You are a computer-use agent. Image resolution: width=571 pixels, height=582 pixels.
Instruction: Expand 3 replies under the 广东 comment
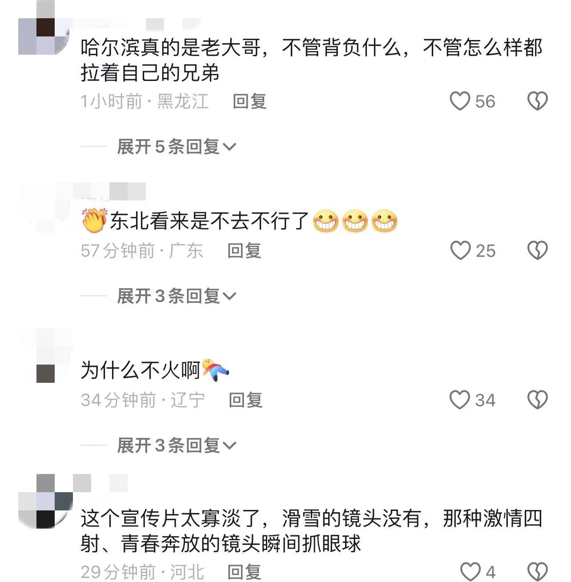[176, 296]
